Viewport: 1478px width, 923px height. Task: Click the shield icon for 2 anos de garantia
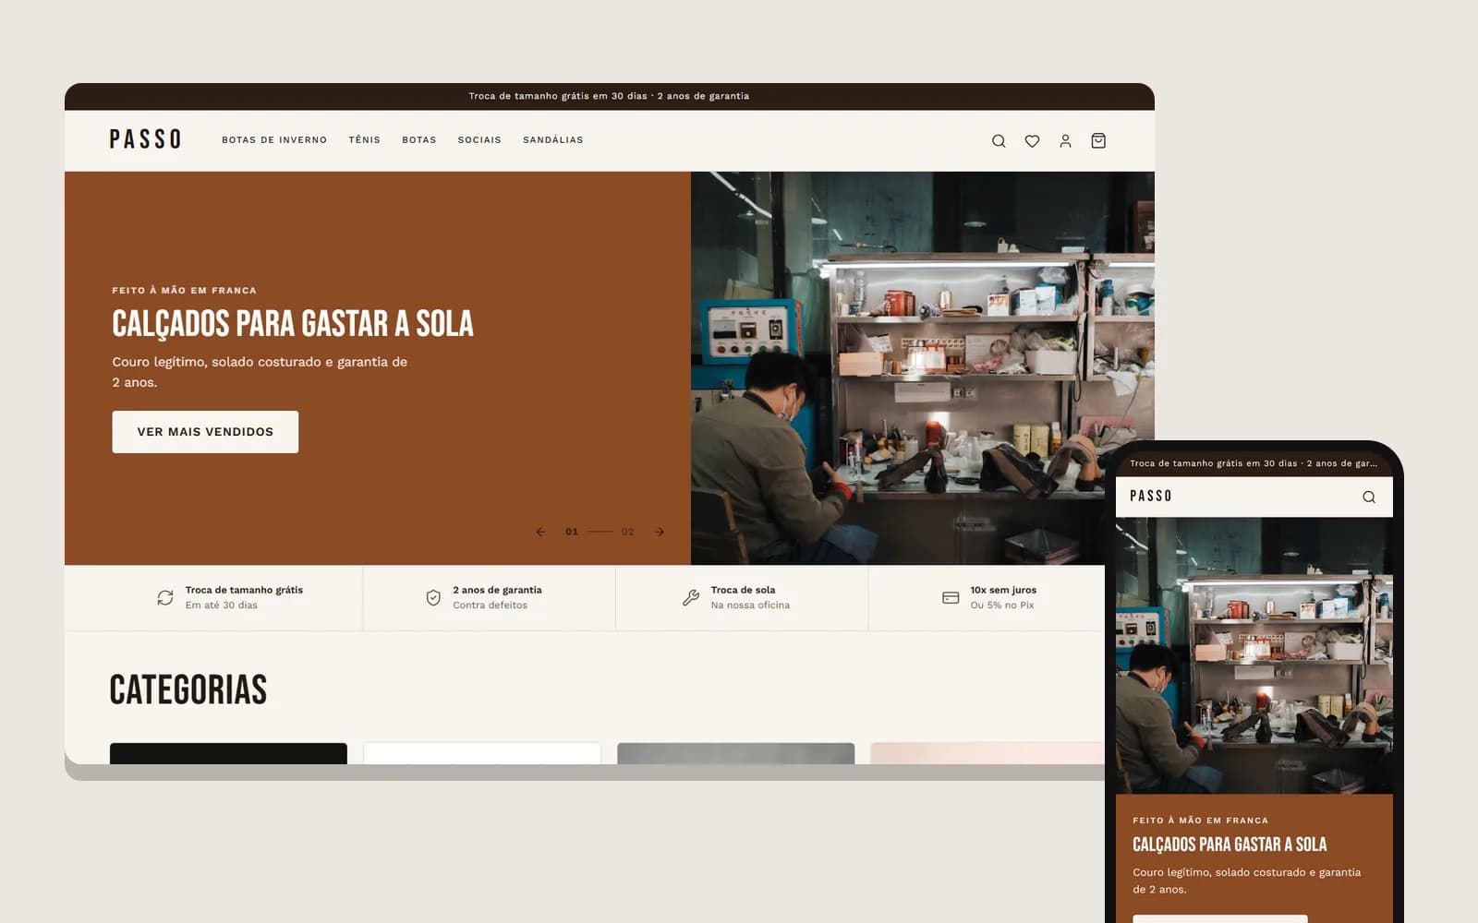pyautogui.click(x=433, y=598)
